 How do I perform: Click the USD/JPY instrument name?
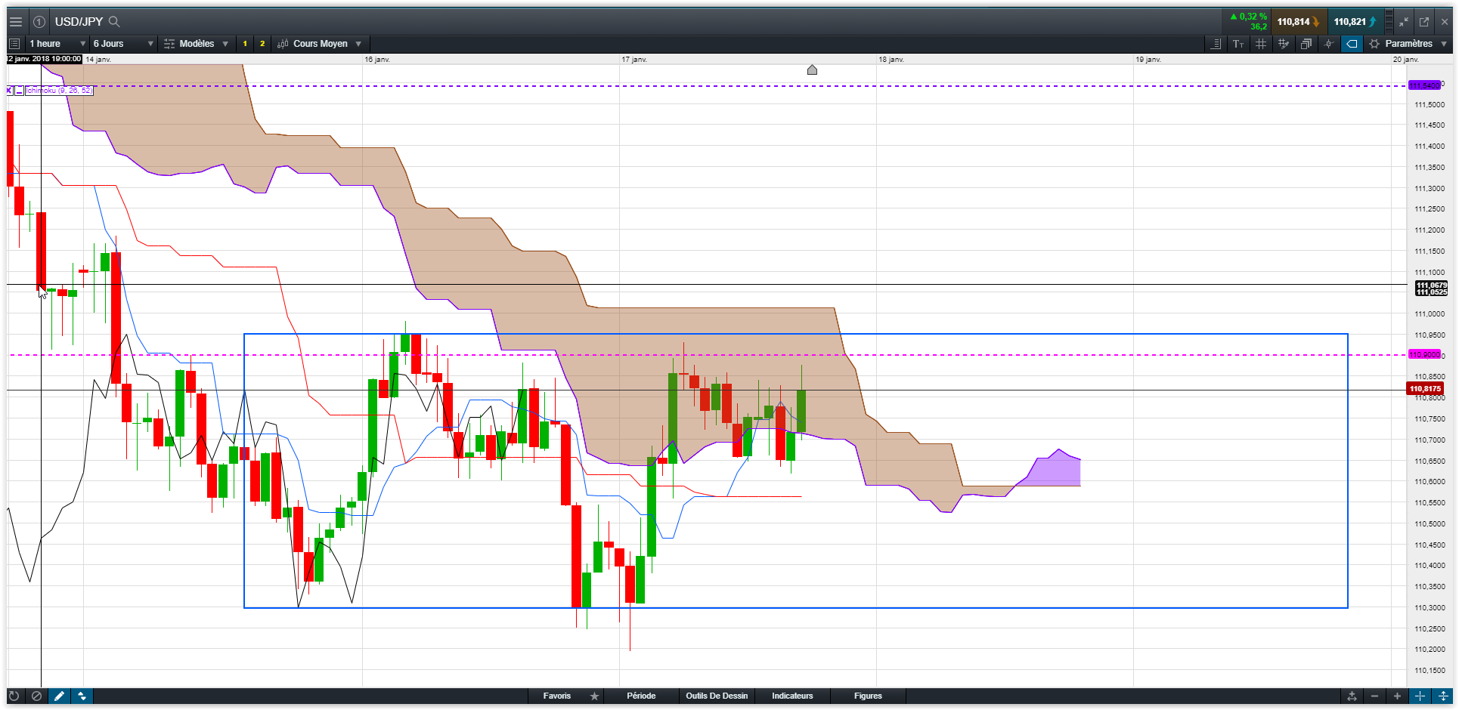point(79,22)
